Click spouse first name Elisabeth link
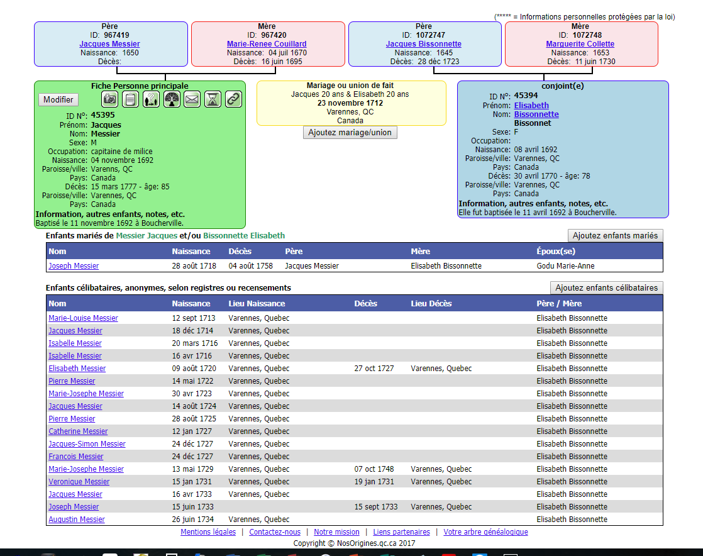 [531, 106]
